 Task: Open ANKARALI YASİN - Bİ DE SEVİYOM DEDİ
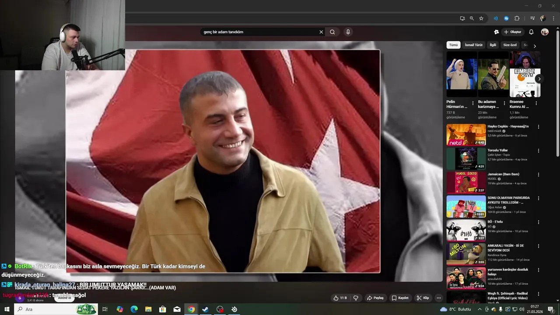pos(506,248)
